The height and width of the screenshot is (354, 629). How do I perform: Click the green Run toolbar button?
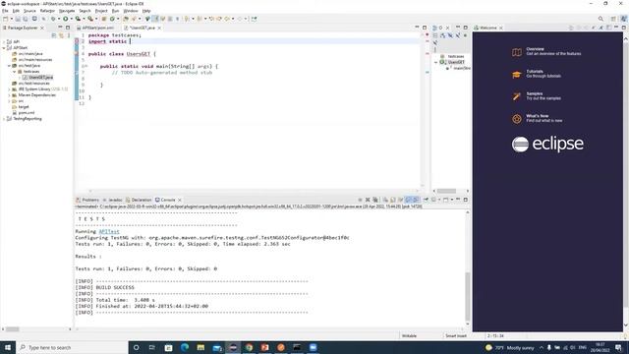tap(66, 19)
